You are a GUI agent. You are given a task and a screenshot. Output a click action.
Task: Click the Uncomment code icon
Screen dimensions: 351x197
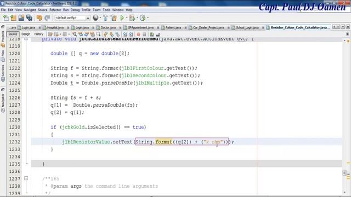coord(158,34)
